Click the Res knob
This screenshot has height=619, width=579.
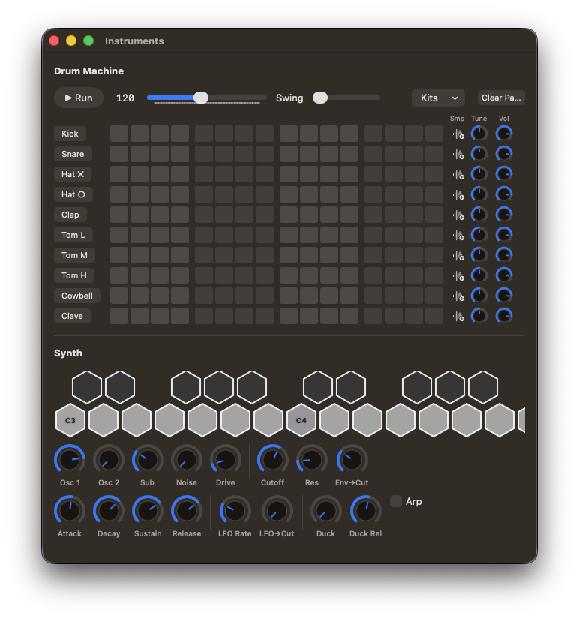point(311,460)
